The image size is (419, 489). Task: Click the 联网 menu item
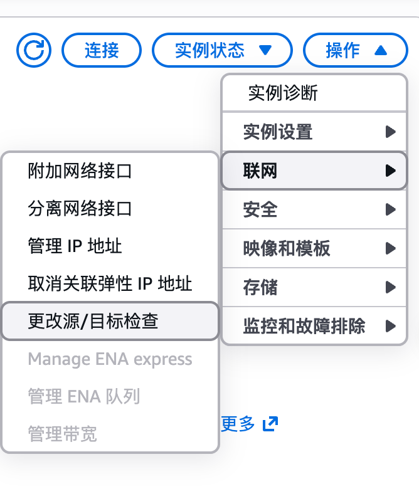click(x=314, y=171)
